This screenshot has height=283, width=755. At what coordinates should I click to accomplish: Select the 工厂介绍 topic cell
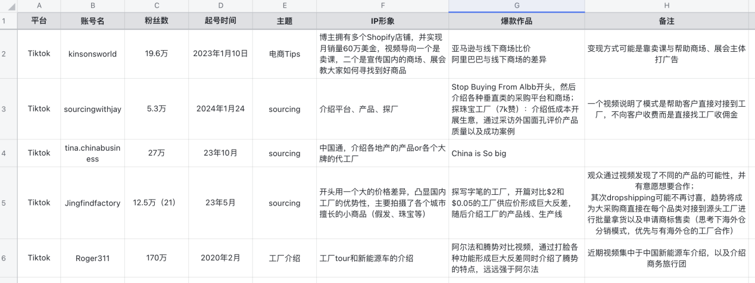point(285,258)
